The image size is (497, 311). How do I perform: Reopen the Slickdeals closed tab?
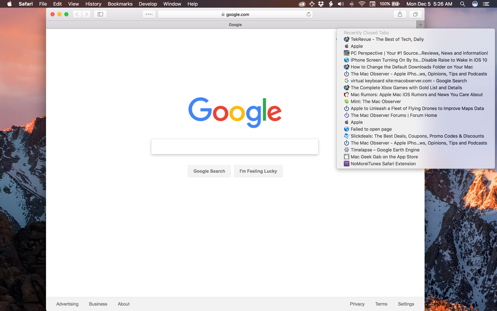(x=416, y=136)
